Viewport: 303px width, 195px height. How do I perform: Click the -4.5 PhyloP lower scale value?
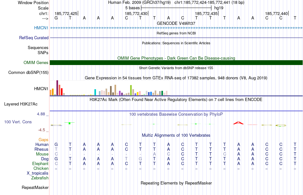[41, 130]
